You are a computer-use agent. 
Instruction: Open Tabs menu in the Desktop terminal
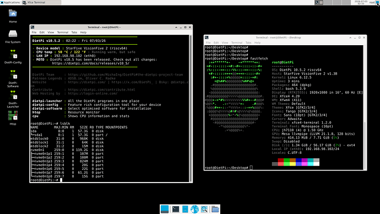(x=248, y=42)
